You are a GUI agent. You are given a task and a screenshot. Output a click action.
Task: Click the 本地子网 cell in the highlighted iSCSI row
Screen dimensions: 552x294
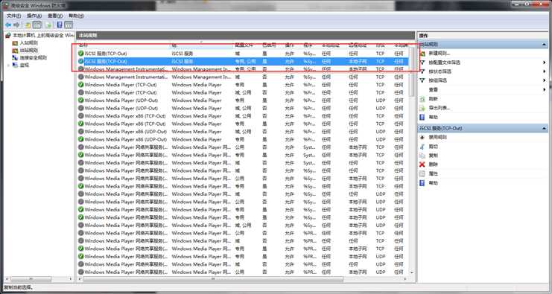pos(358,61)
